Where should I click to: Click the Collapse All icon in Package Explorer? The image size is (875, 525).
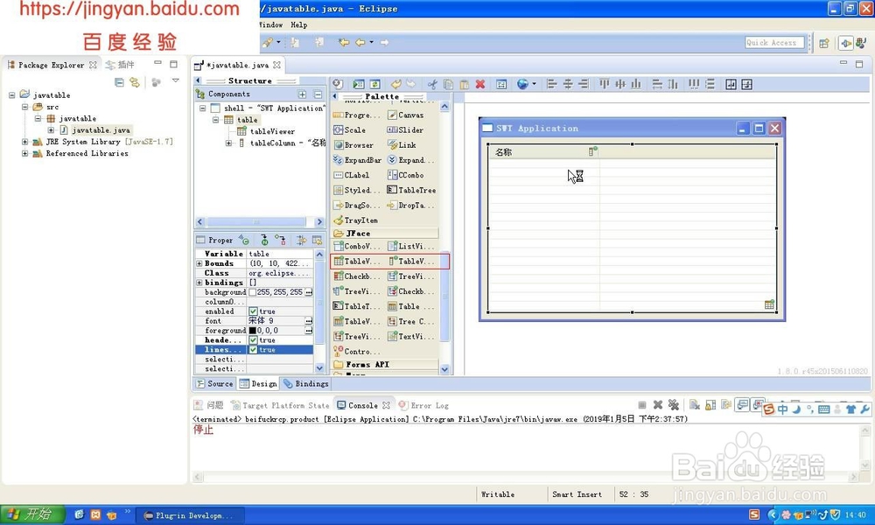(x=119, y=82)
